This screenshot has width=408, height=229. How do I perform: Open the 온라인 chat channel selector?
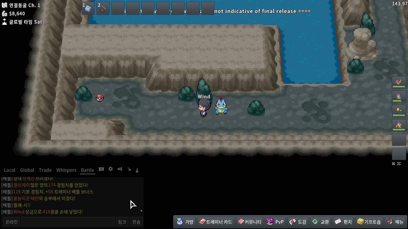coord(11,222)
